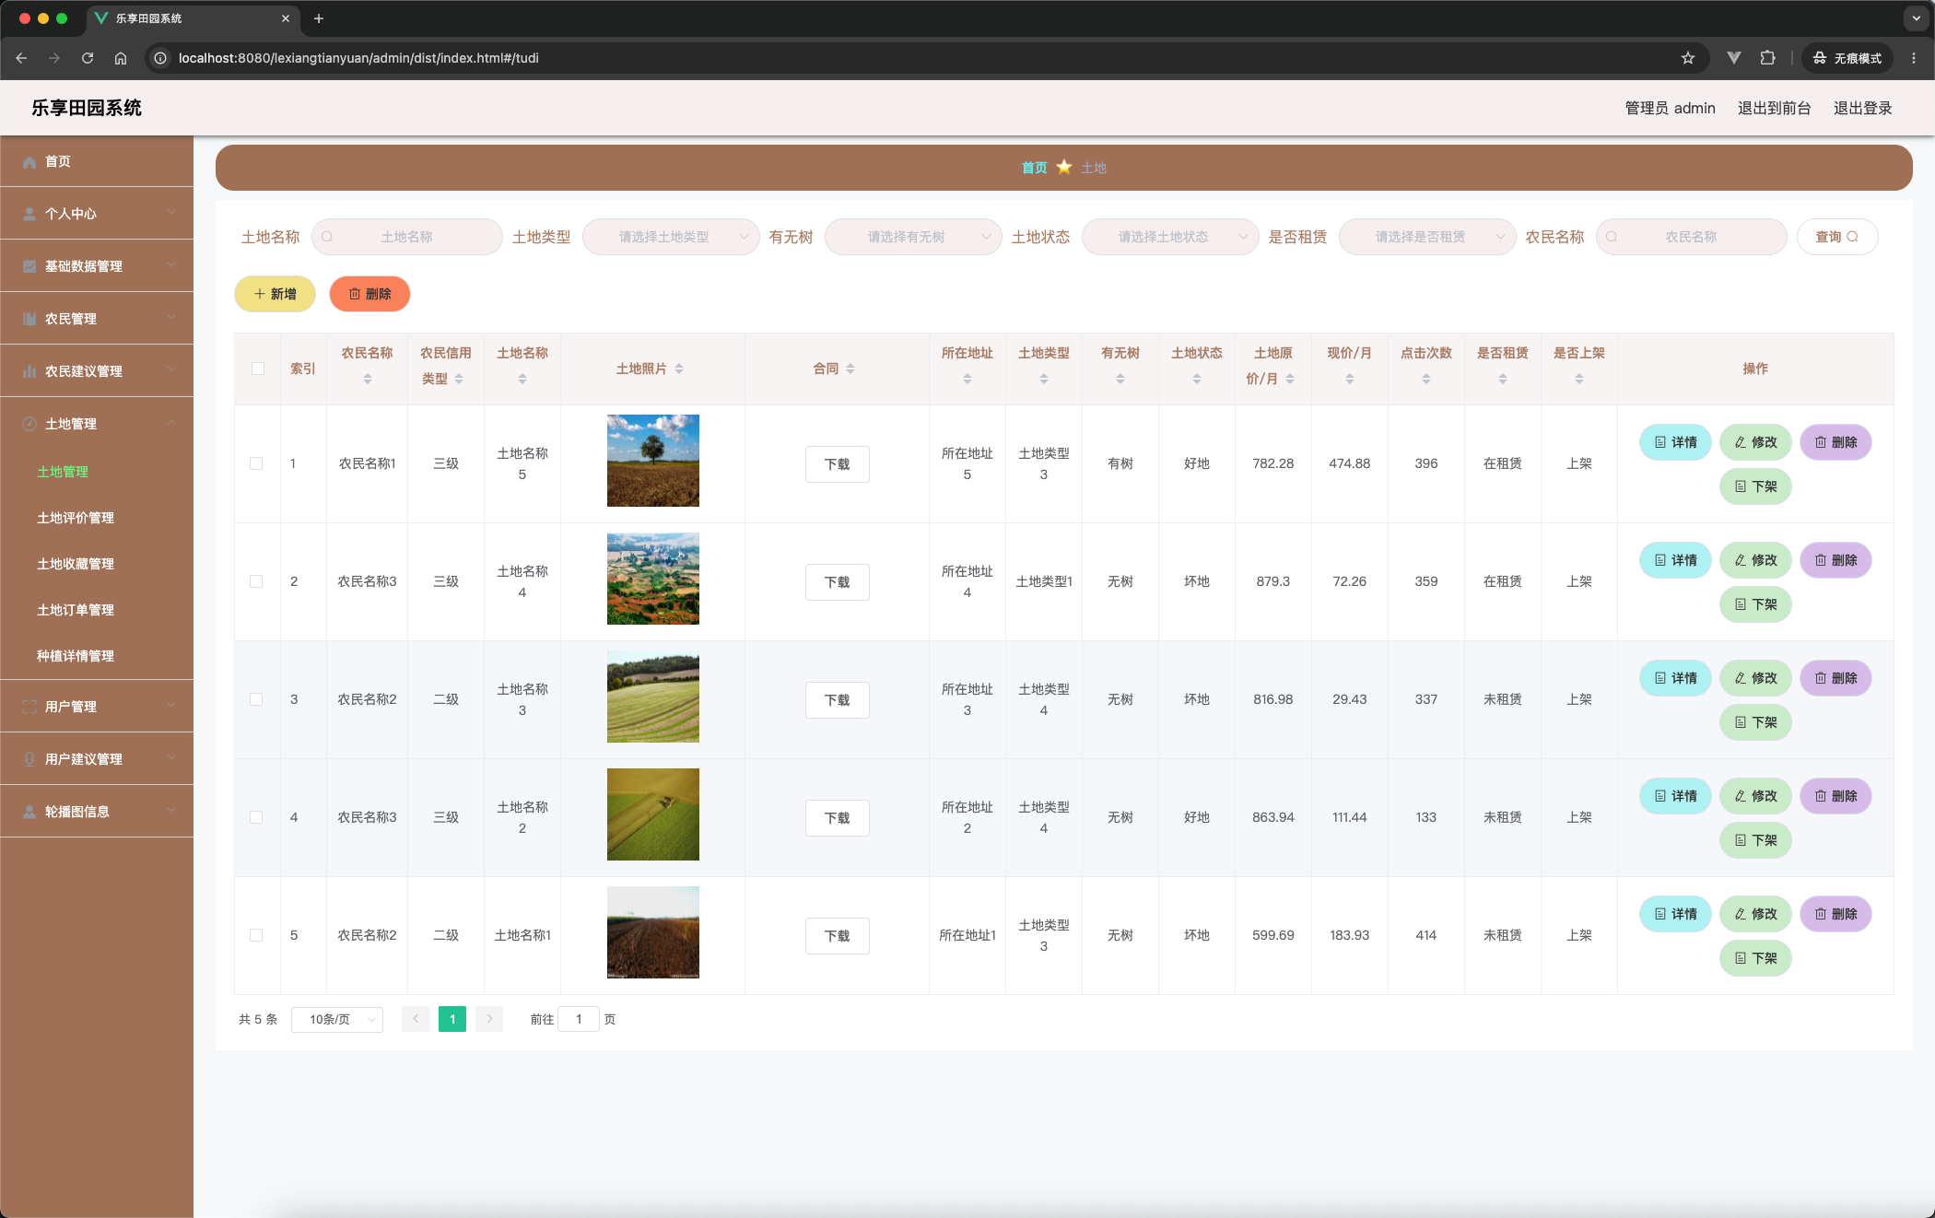Check the row 4 checkbox for 土地名称2
This screenshot has height=1218, width=1935.
256,817
